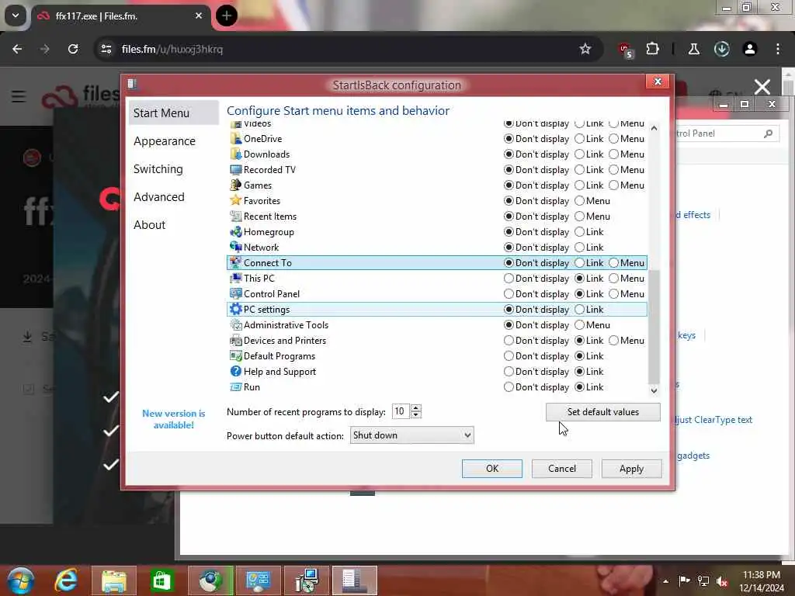Click the New version is available link
Image resolution: width=795 pixels, height=596 pixels.
[173, 419]
